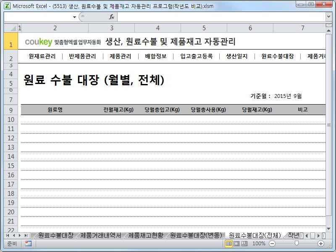
Task: Click the coukey logo
Action: (39, 42)
